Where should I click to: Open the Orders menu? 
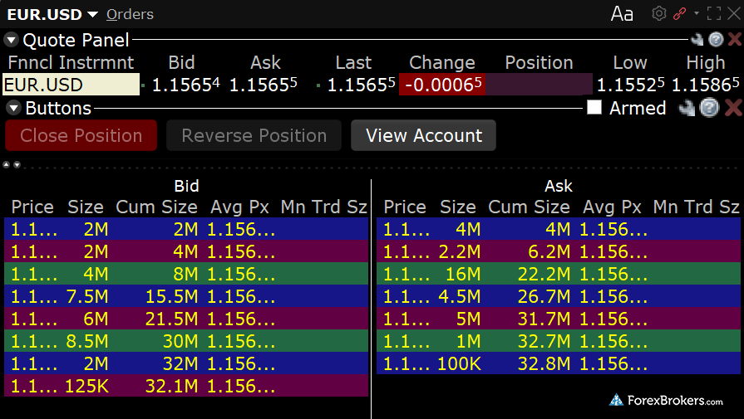tap(130, 14)
